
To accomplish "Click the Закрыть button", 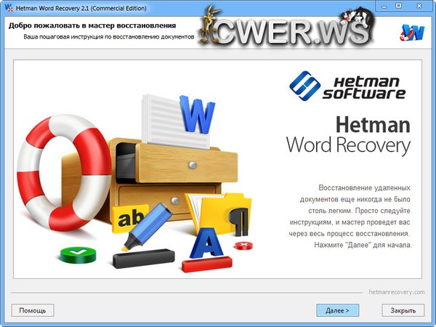I will coord(403,310).
